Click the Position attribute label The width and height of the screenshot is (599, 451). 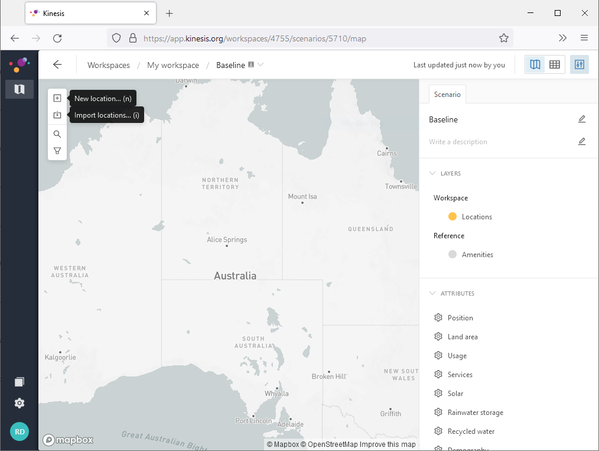click(x=460, y=318)
